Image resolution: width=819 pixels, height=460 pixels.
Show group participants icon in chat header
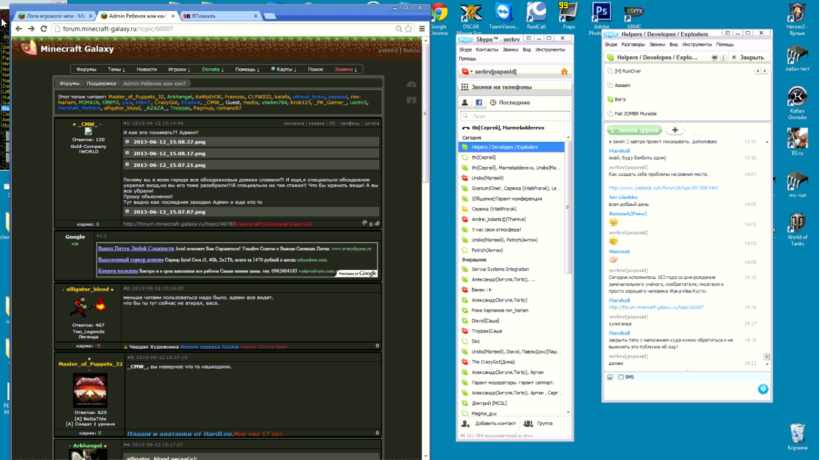(x=715, y=57)
